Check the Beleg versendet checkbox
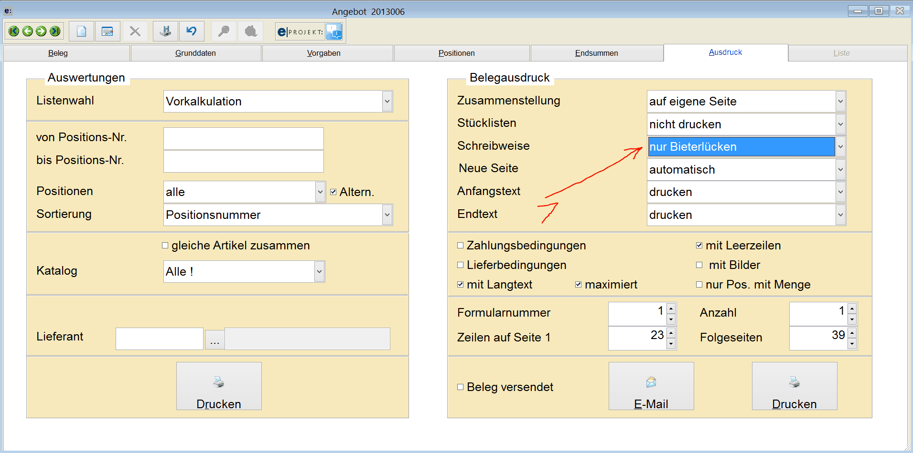The height and width of the screenshot is (453, 913). [460, 387]
